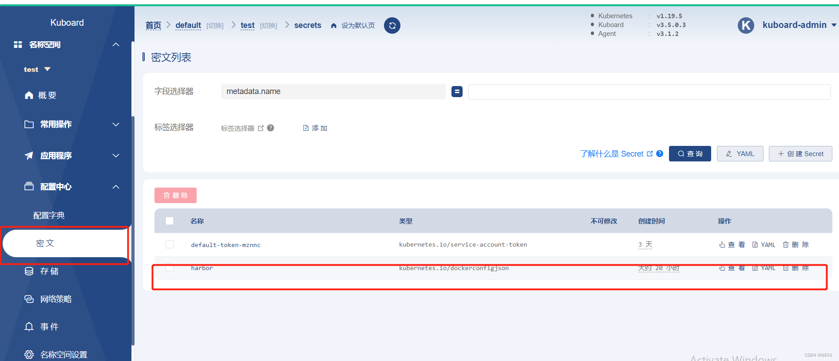The image size is (839, 361).
Task: Expand the 应用程序 menu chevron
Action: tap(116, 156)
